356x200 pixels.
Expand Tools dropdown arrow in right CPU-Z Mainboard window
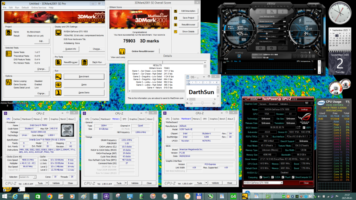[x=206, y=183]
